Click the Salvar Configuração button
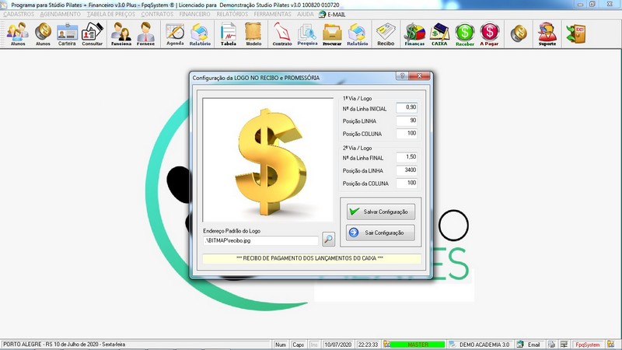 point(381,212)
